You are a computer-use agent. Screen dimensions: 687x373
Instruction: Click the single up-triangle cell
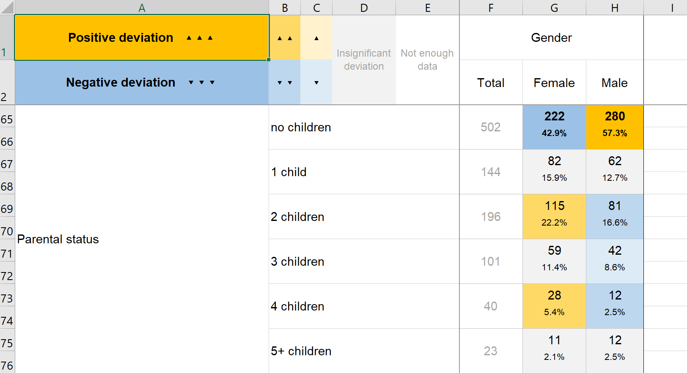tap(316, 38)
